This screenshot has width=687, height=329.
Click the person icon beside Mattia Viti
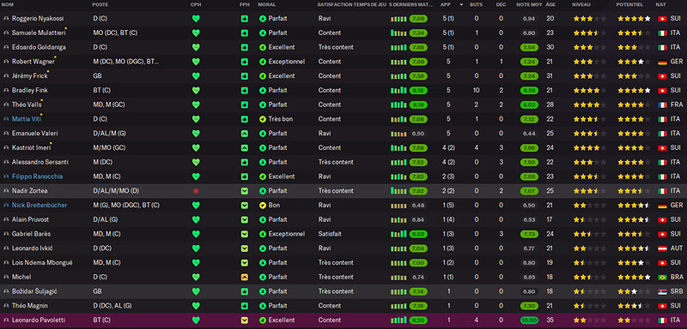[x=6, y=119]
